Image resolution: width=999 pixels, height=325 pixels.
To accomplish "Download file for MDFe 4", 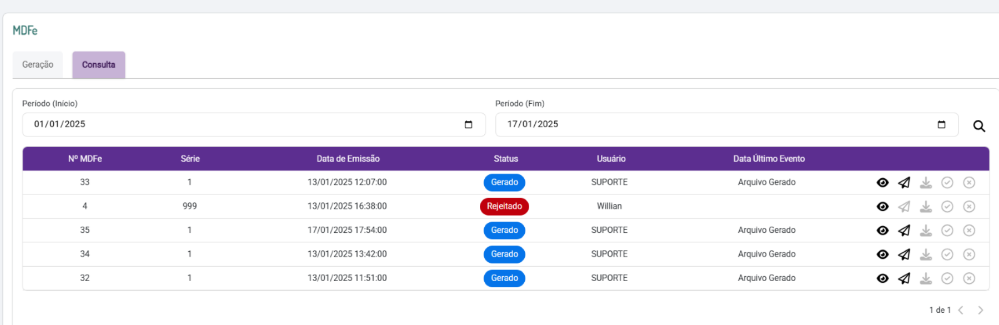I will pyautogui.click(x=926, y=206).
